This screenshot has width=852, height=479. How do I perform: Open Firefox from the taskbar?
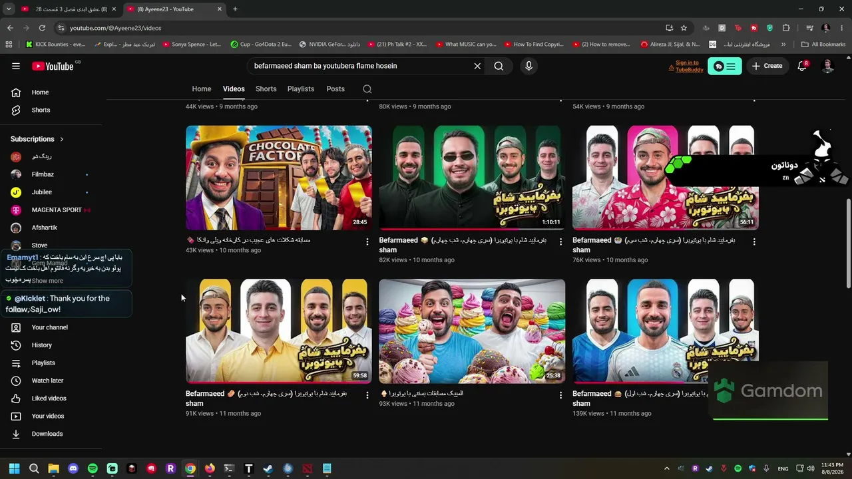(210, 468)
